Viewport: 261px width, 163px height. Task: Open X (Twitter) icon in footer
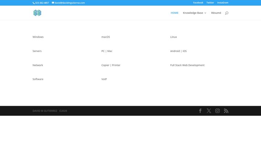(x=209, y=111)
